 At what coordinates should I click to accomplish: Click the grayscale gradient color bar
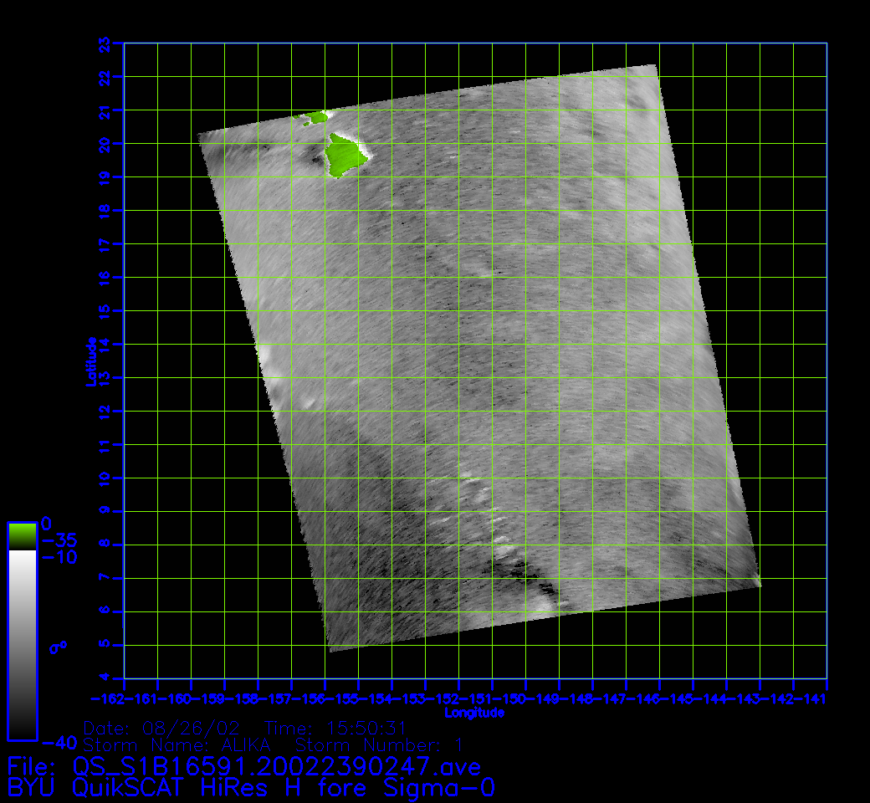(22, 644)
